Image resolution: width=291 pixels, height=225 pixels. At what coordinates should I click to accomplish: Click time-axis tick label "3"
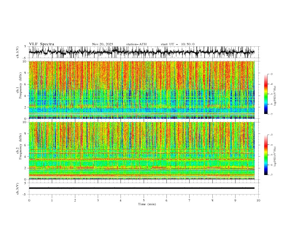(x=98, y=200)
